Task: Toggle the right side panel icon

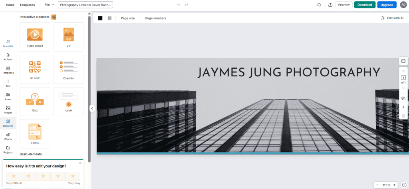Action: pos(403,61)
